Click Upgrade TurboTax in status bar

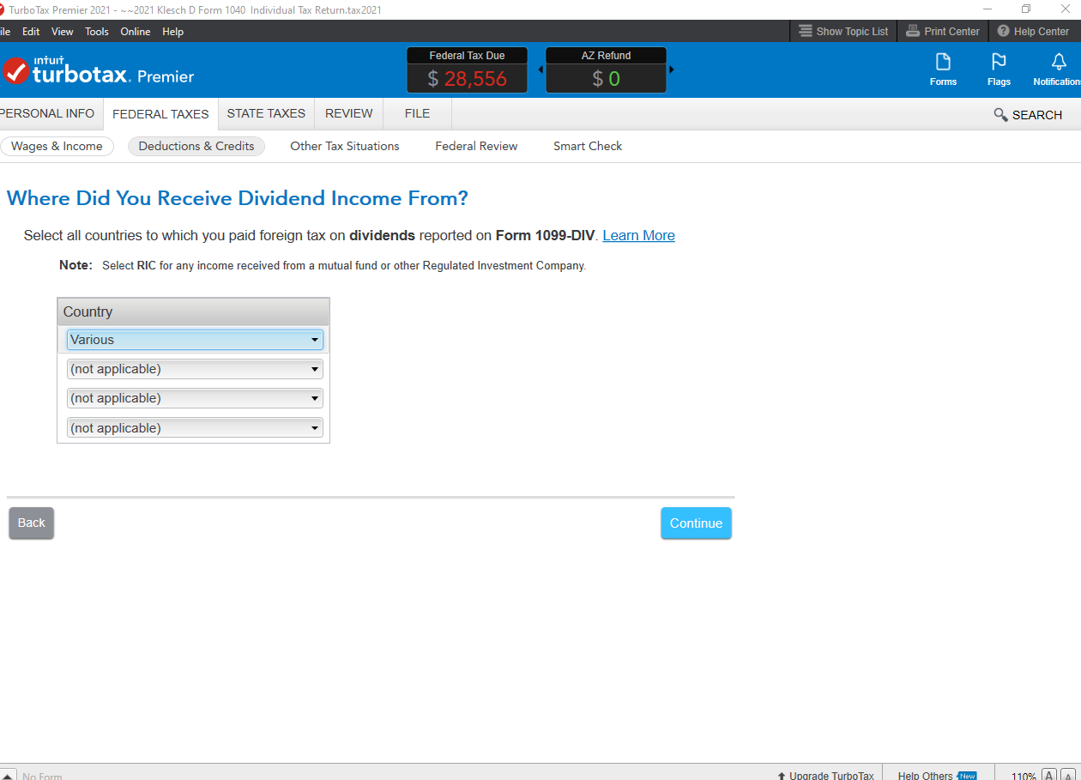pyautogui.click(x=826, y=775)
